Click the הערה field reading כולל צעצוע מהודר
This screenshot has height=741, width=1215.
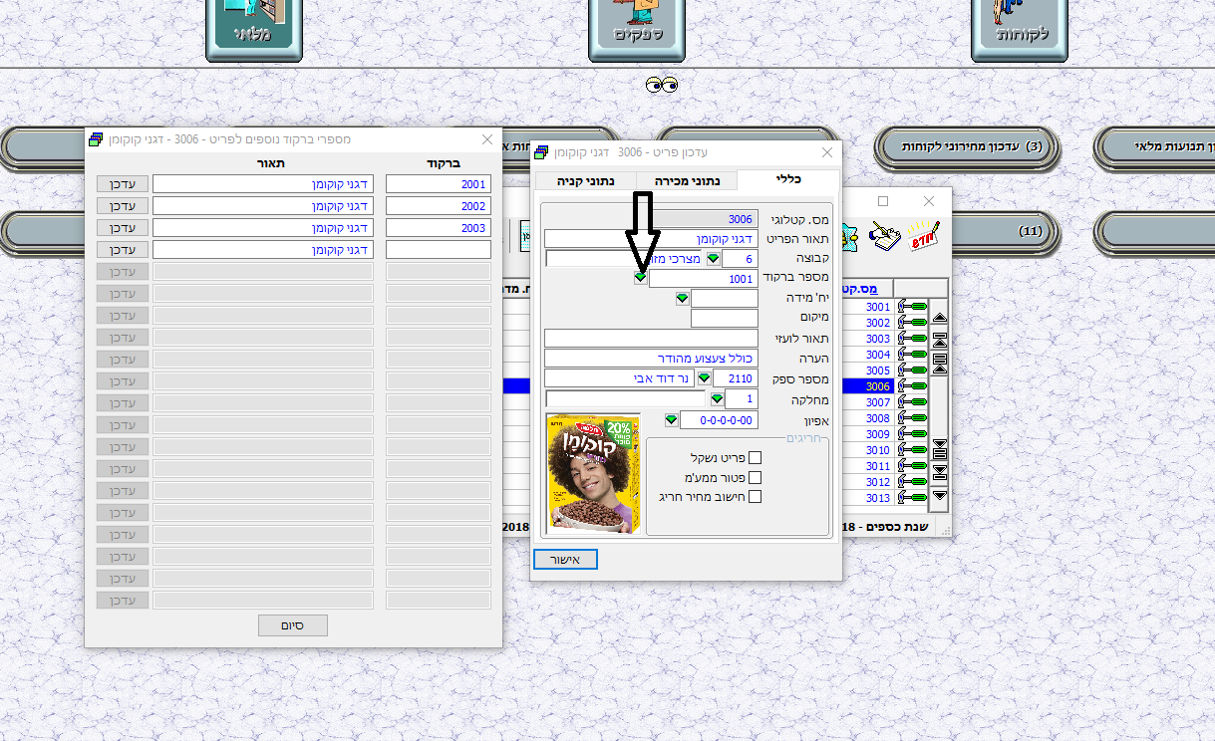[x=651, y=359]
